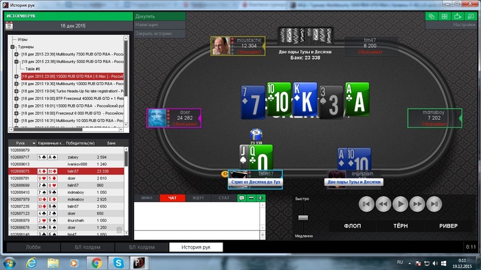Expand the Turbo Heads-Up tournament node

[x=16, y=91]
